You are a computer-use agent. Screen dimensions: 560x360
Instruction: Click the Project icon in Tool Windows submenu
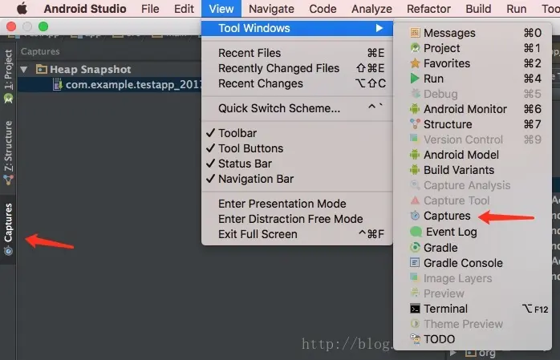[415, 48]
